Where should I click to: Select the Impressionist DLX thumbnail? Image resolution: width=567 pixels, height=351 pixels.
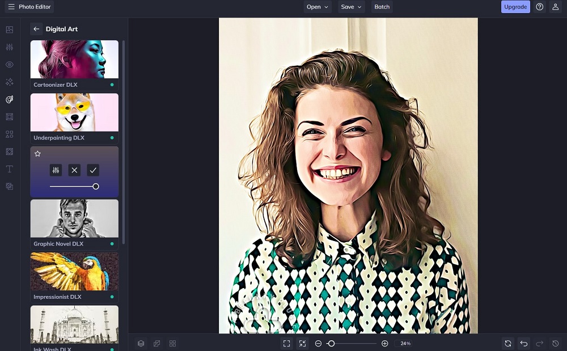pyautogui.click(x=74, y=272)
